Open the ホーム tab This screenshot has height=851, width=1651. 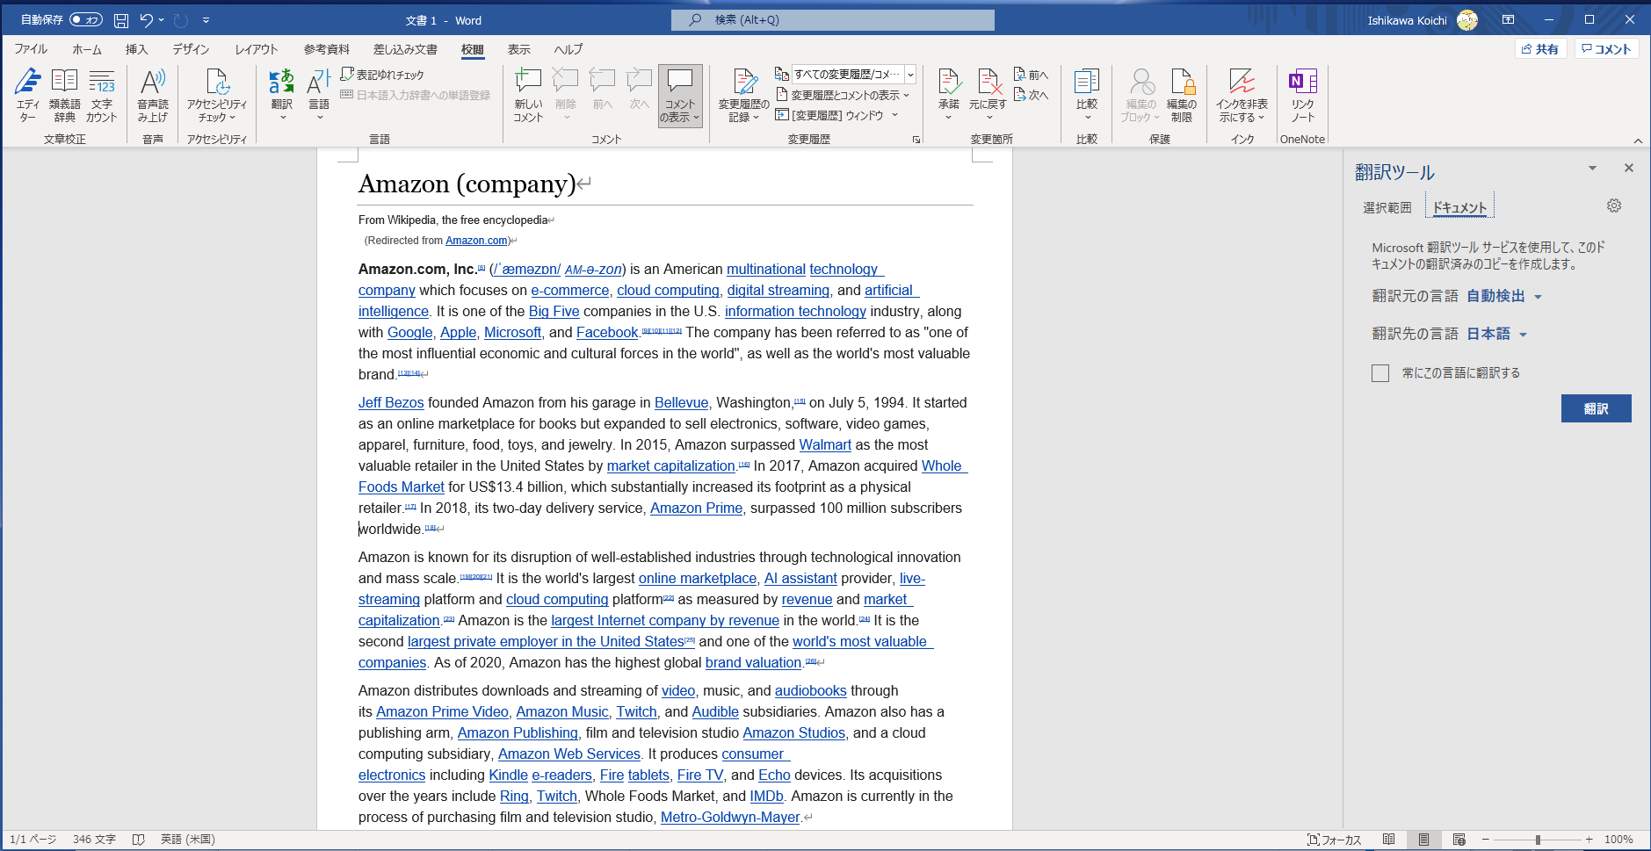87,49
